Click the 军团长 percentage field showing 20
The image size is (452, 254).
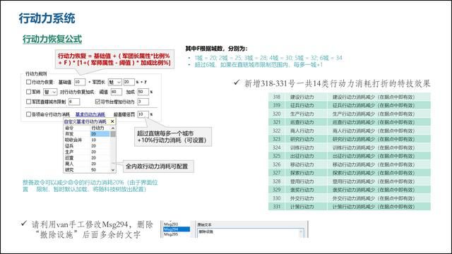pyautogui.click(x=129, y=82)
